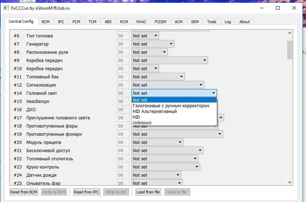
Task: Expand #11 Топливный бак dropdown
Action: click(158, 77)
